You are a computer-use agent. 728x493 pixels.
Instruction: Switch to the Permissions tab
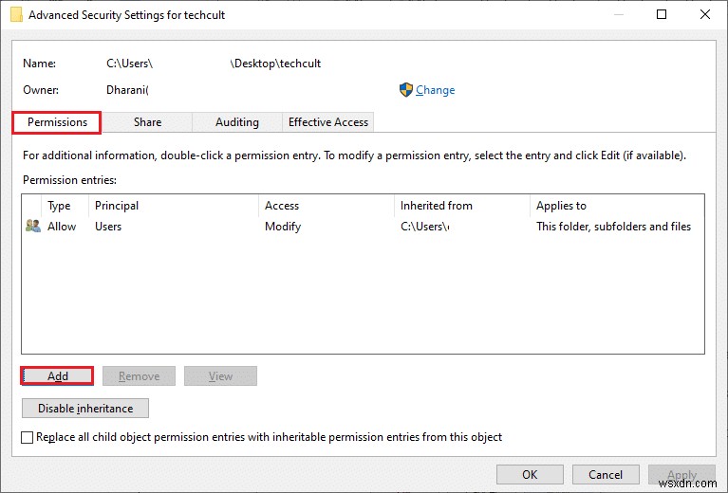click(57, 122)
